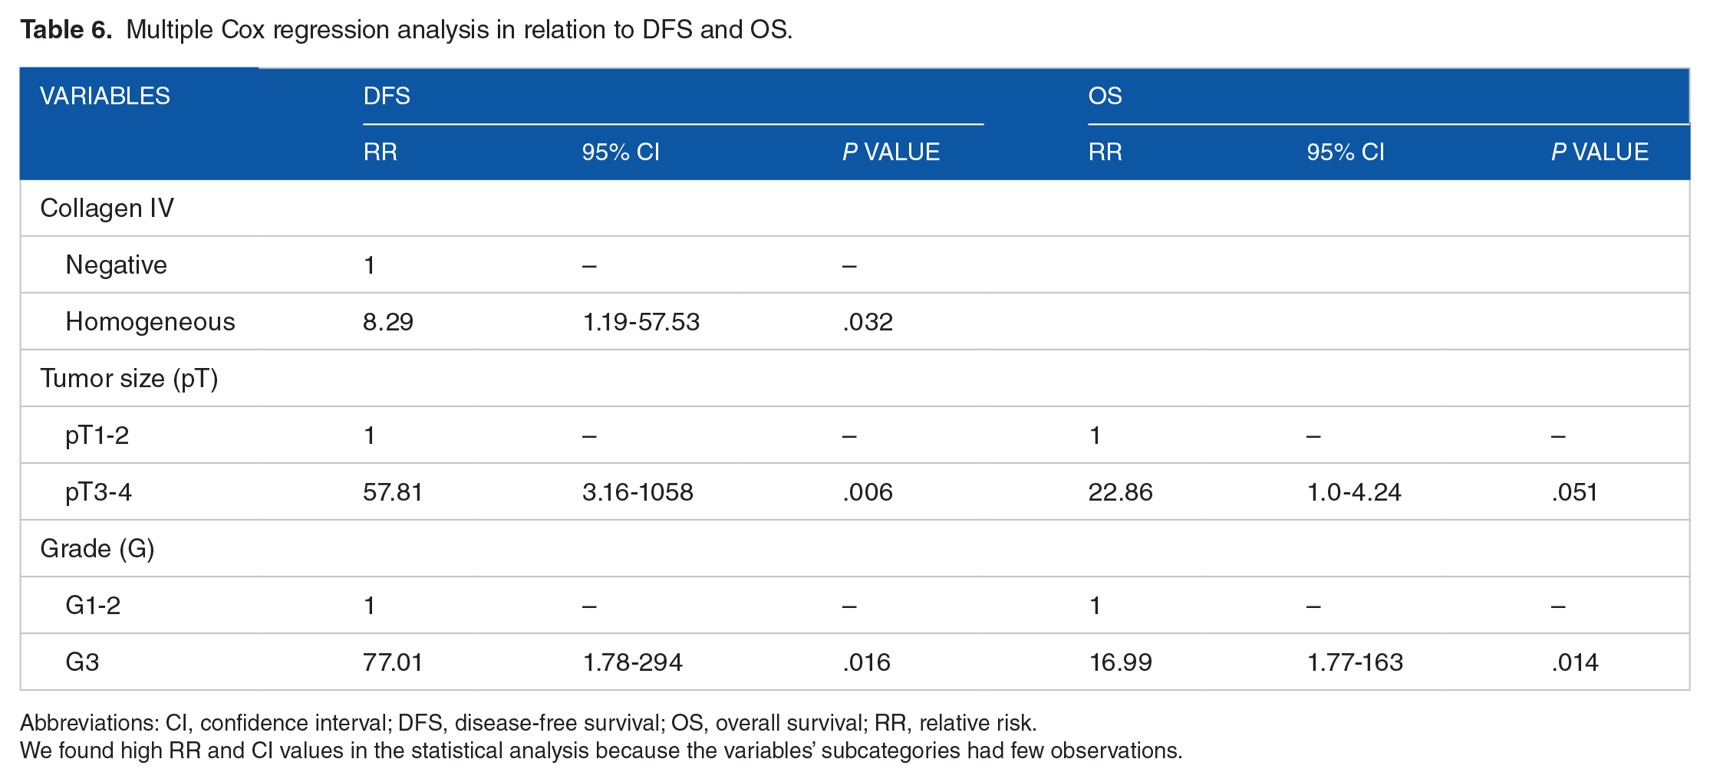Select the DFS RR value 57.81
This screenshot has height=782, width=1710.
pyautogui.click(x=393, y=491)
